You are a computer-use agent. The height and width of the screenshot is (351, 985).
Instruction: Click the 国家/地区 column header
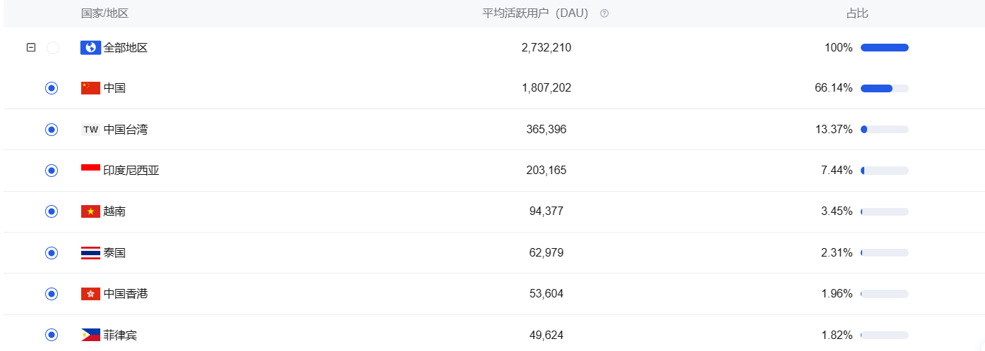[x=105, y=13]
